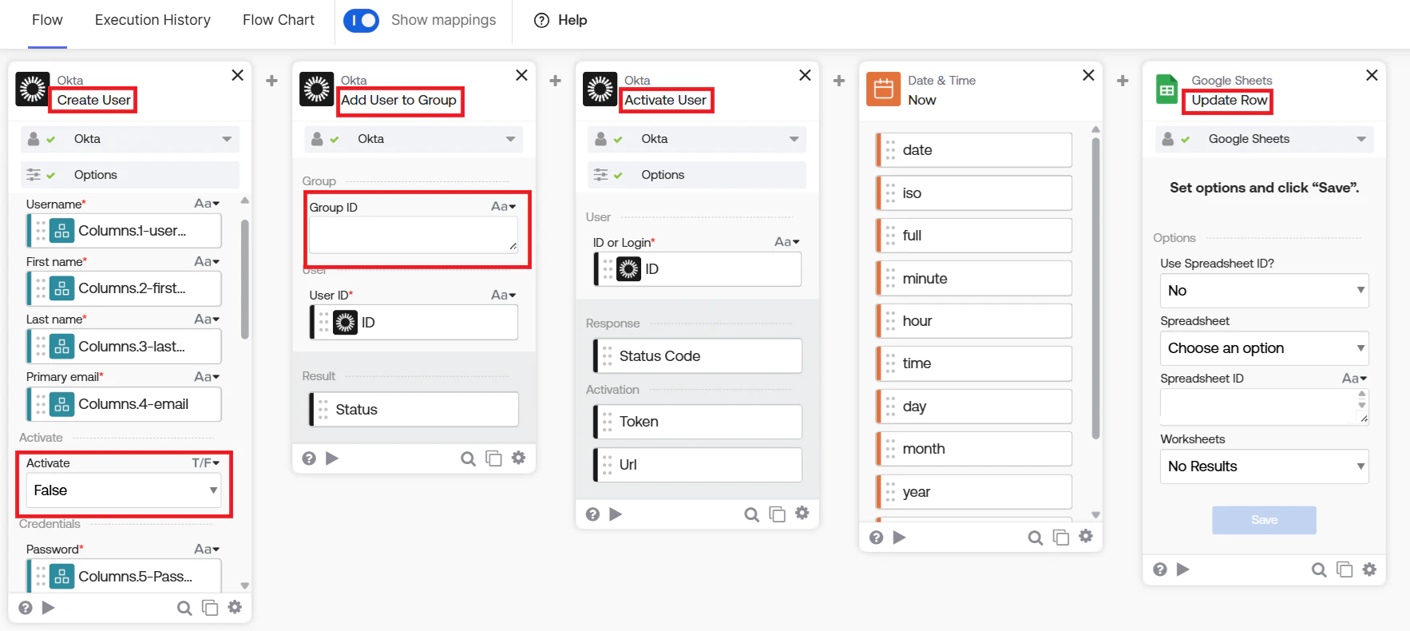This screenshot has height=631, width=1410.
Task: Click the Primary email field Columns.4-email
Action: pyautogui.click(x=124, y=404)
